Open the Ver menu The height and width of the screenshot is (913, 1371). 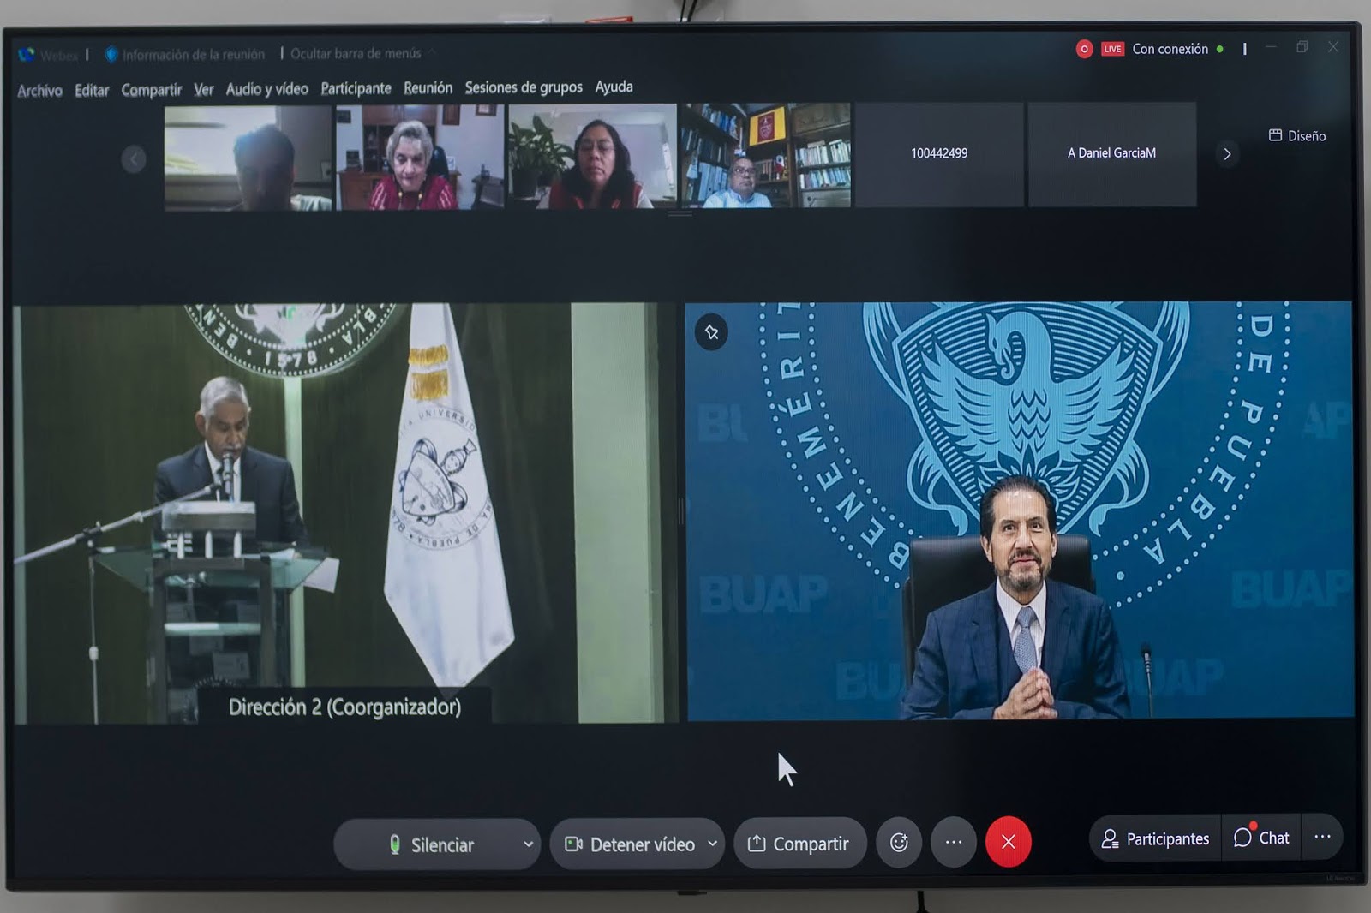204,89
